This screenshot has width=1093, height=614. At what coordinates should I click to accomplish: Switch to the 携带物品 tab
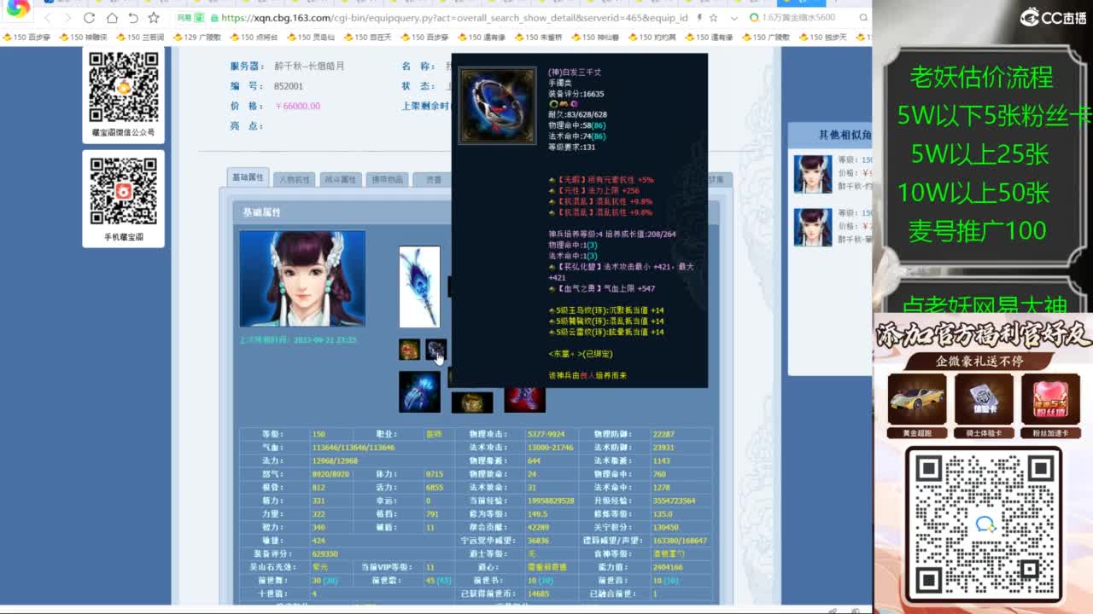coord(386,179)
